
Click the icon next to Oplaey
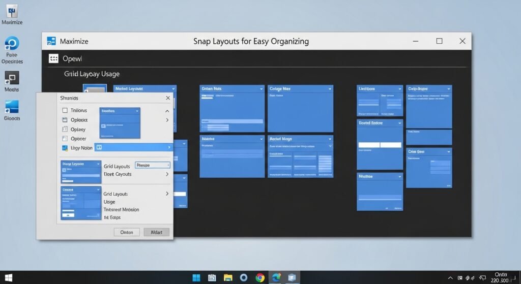[65, 130]
